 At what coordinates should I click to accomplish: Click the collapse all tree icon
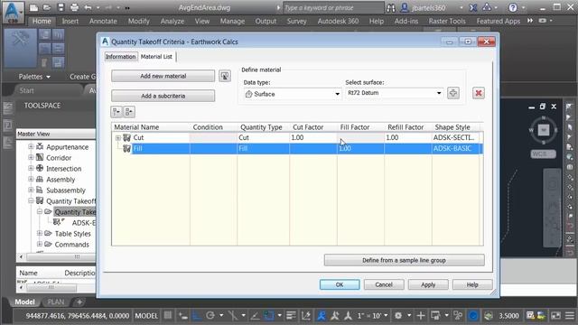click(x=129, y=112)
